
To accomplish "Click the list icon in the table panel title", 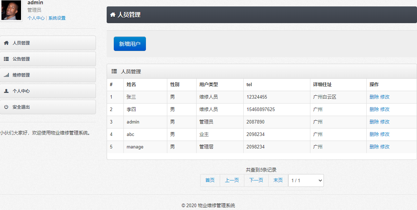I will (114, 71).
